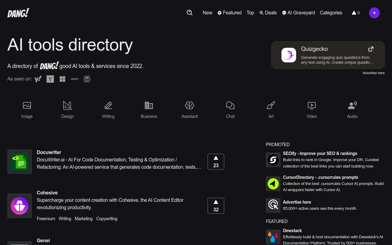Visit the AI Graveyard page

pos(298,13)
